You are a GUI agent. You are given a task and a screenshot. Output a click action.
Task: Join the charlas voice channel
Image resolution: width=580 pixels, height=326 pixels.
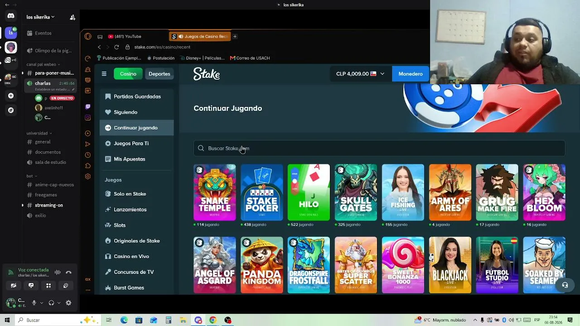[43, 83]
